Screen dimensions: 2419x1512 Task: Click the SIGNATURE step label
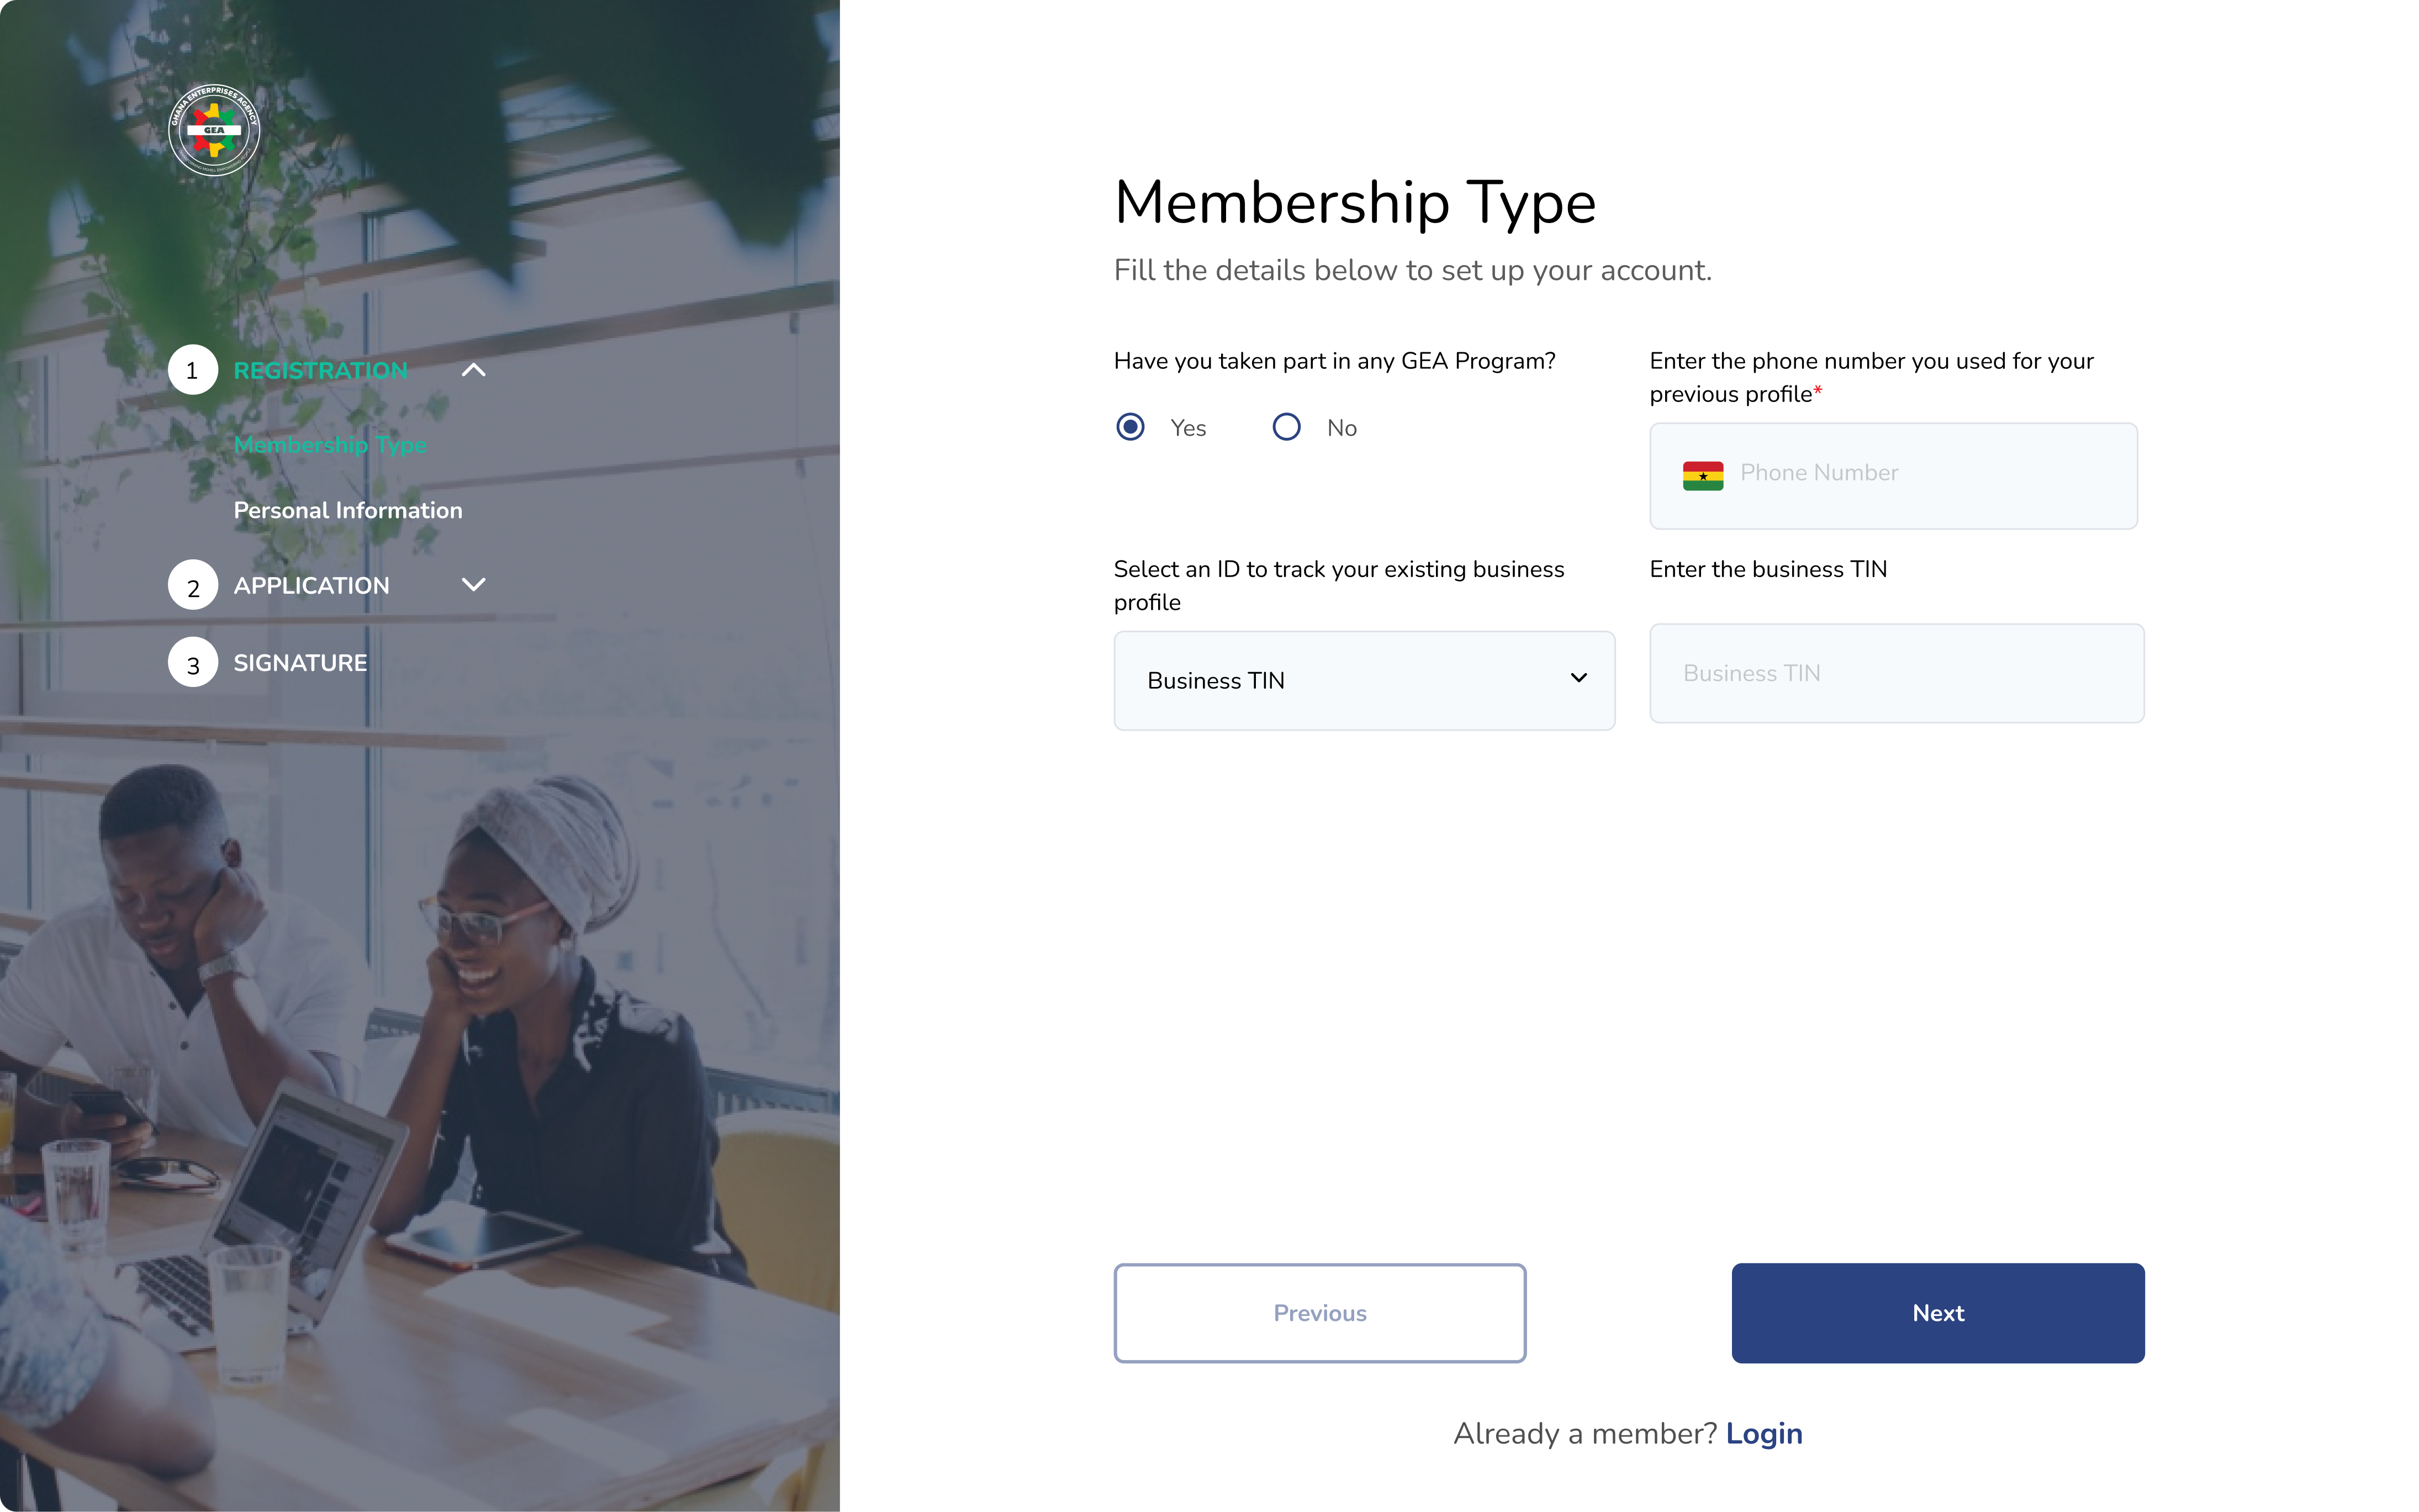(300, 663)
